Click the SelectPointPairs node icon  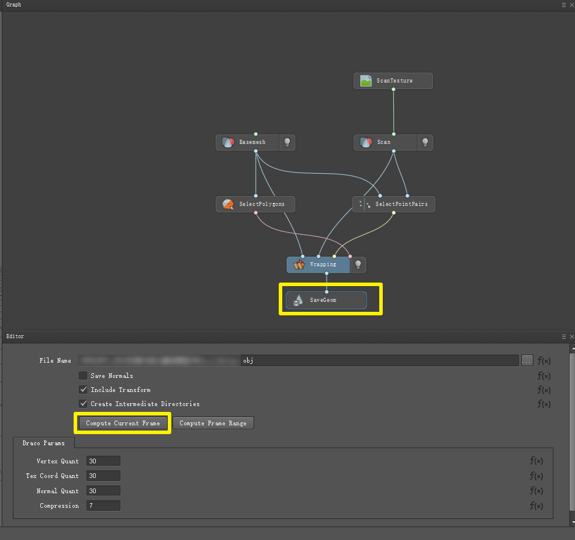pos(365,204)
